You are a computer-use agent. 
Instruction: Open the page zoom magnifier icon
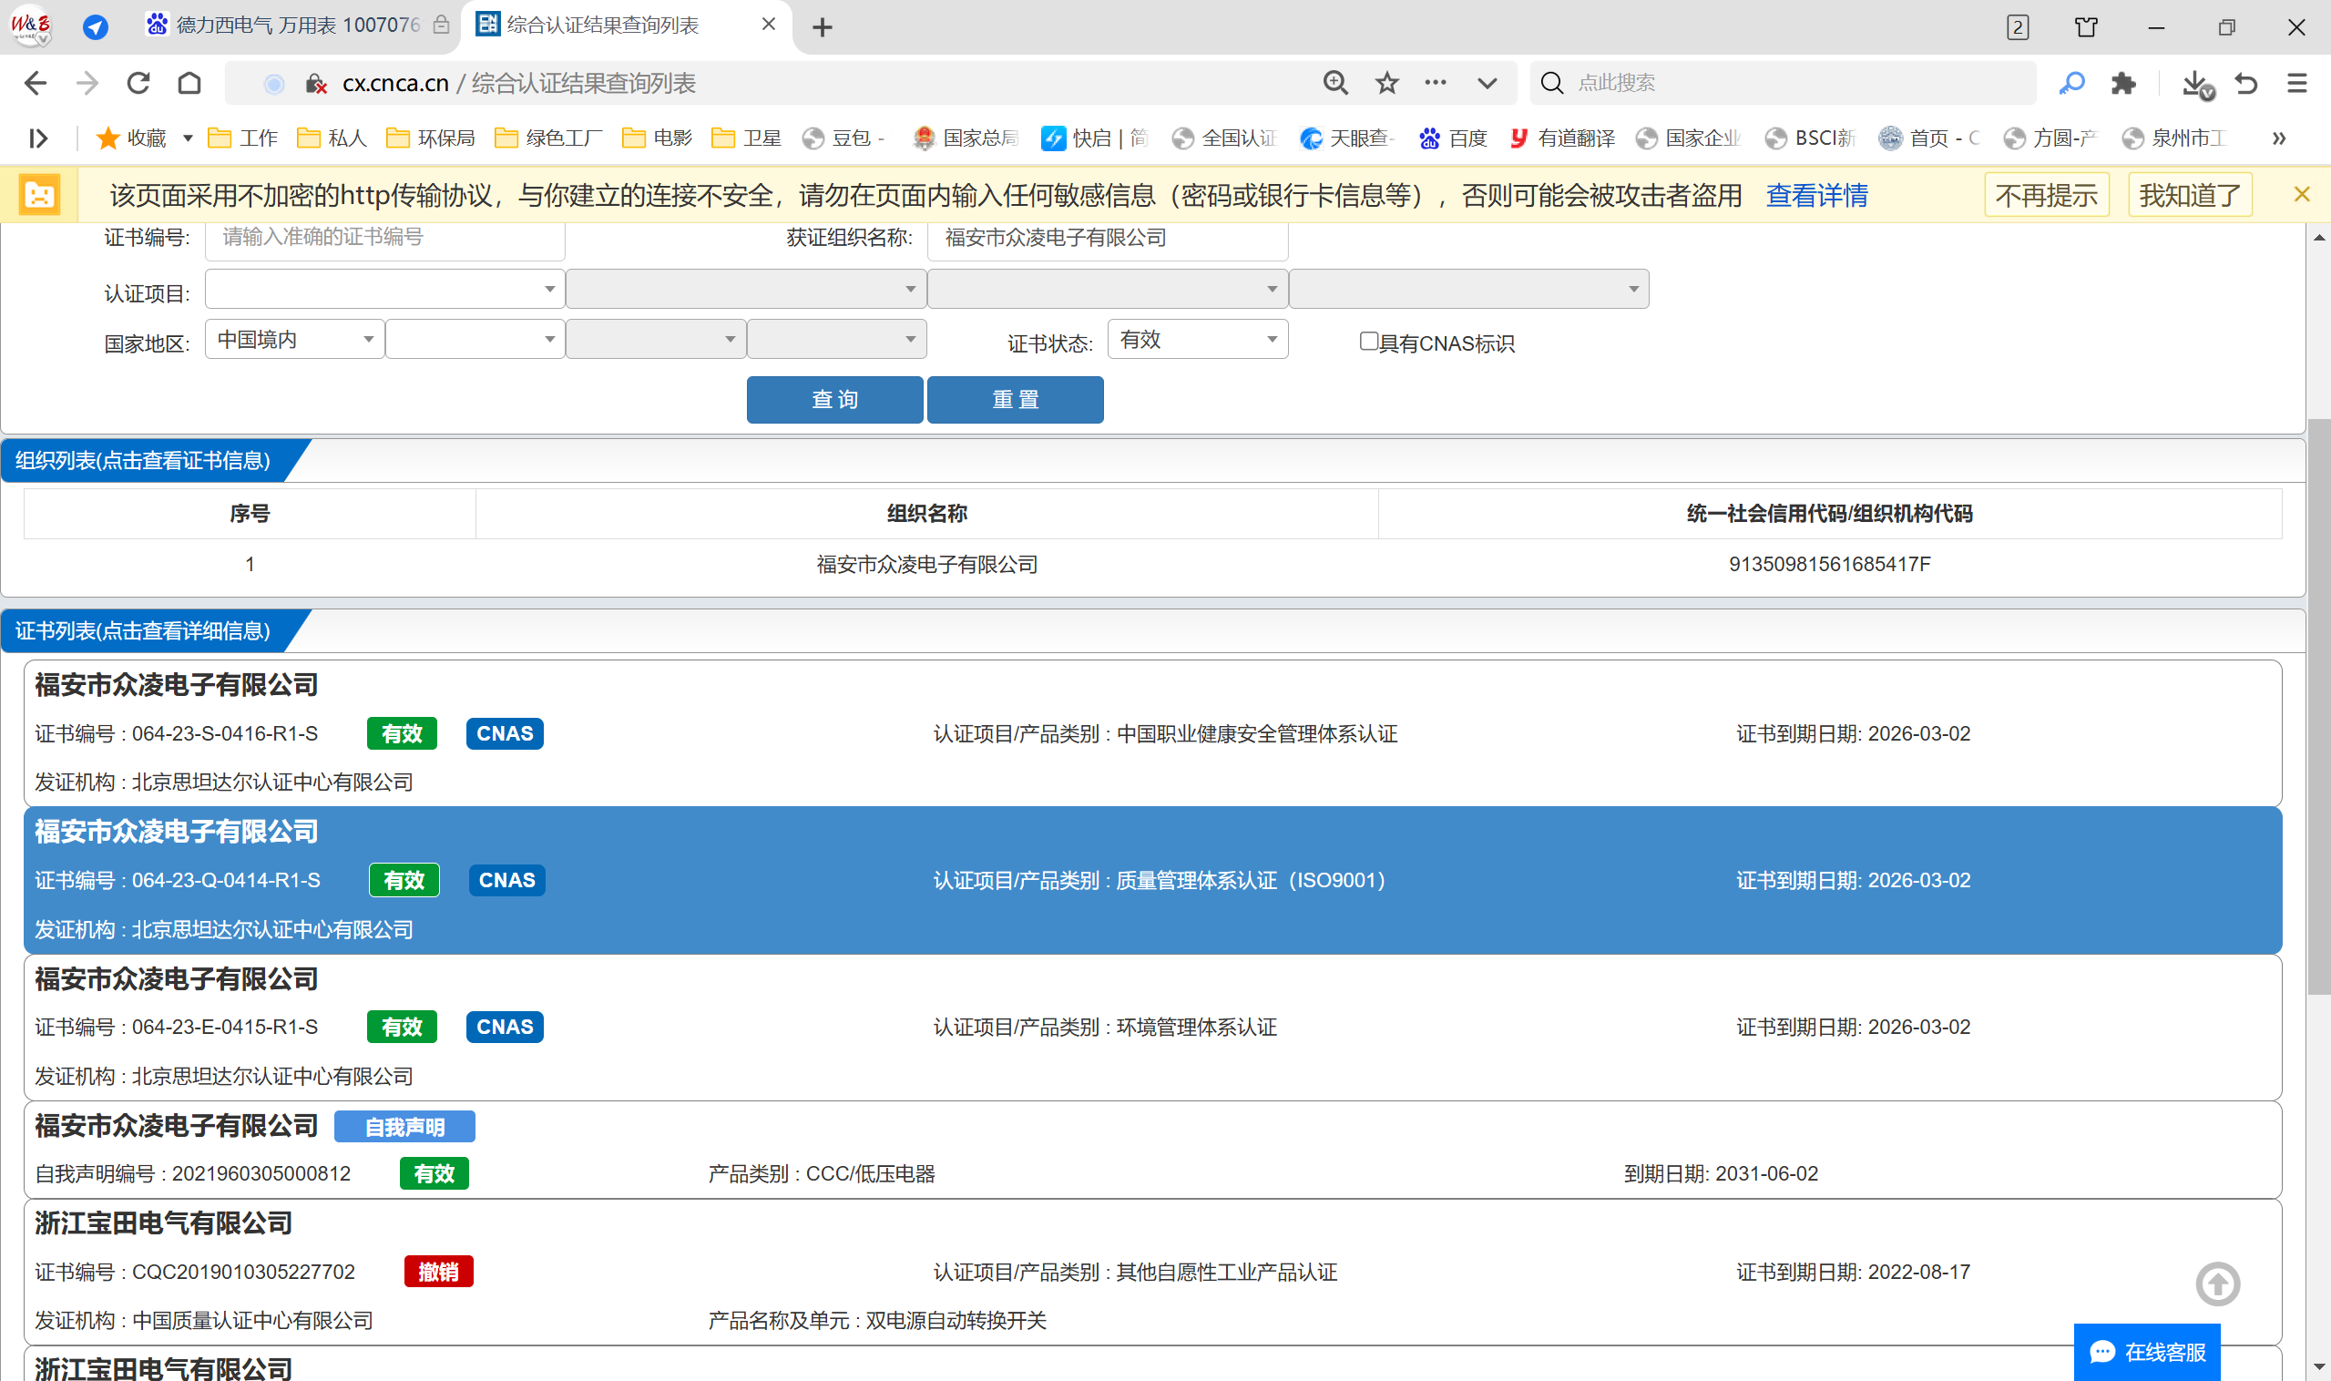(x=1335, y=83)
